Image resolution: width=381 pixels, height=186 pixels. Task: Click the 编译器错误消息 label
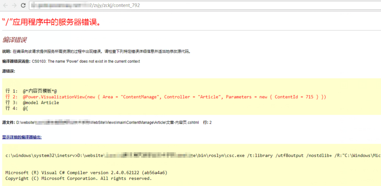point(17,61)
